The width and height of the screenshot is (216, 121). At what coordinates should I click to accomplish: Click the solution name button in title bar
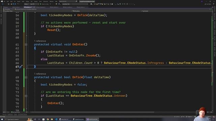(x=87, y=1)
